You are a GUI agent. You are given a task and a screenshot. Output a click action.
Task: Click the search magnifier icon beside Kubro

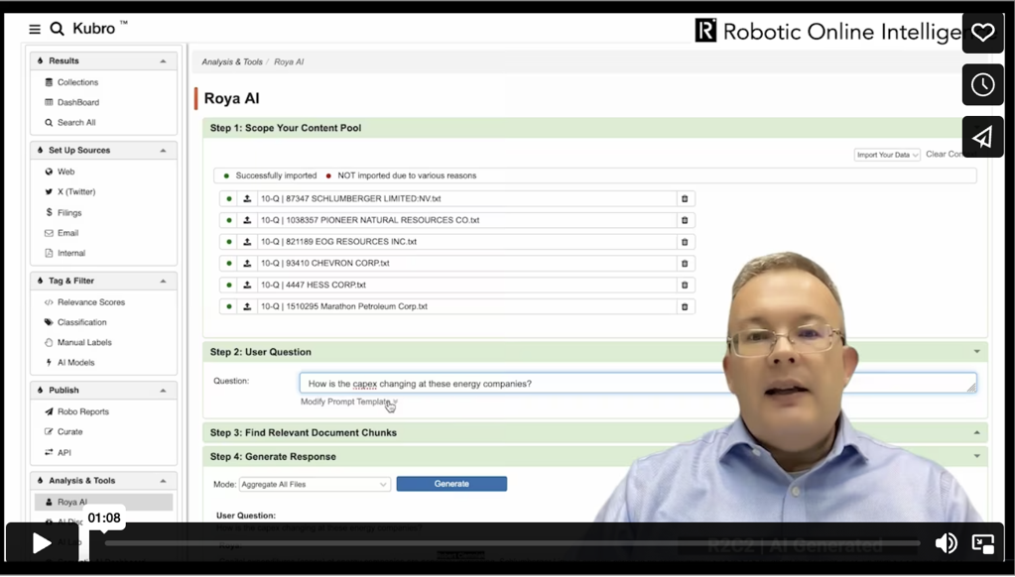57,29
